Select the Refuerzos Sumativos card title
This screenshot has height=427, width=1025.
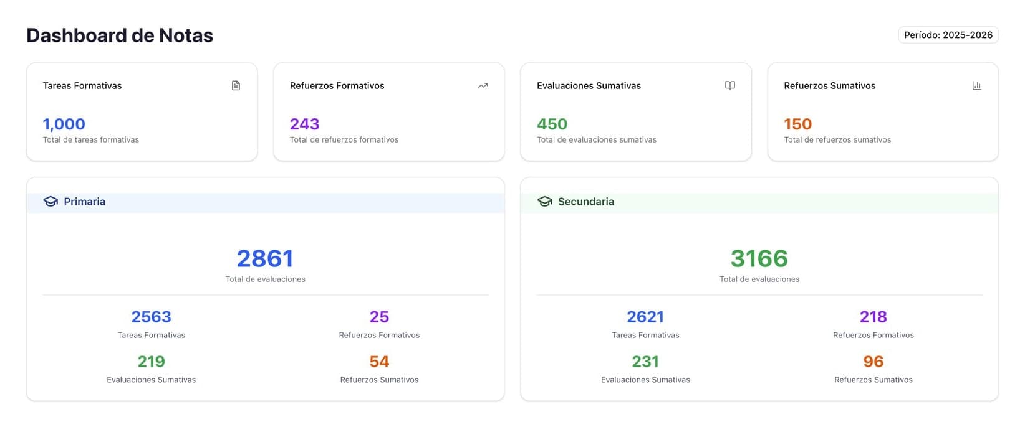pos(830,86)
